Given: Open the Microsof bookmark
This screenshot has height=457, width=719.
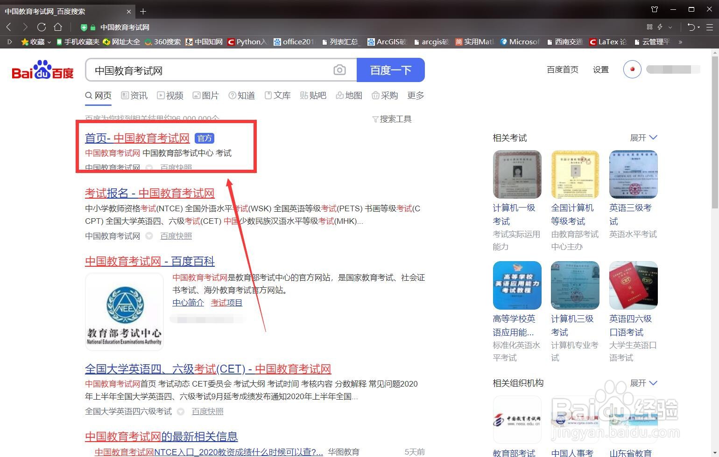Looking at the screenshot, I should tap(520, 42).
